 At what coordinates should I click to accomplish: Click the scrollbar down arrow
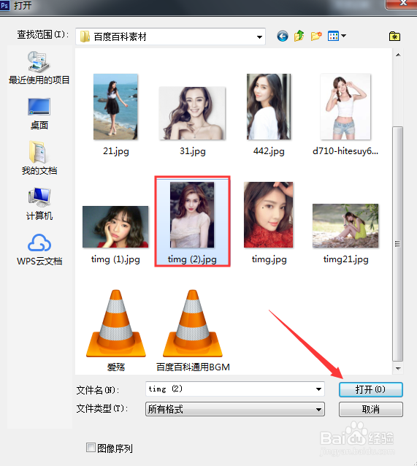tap(398, 369)
